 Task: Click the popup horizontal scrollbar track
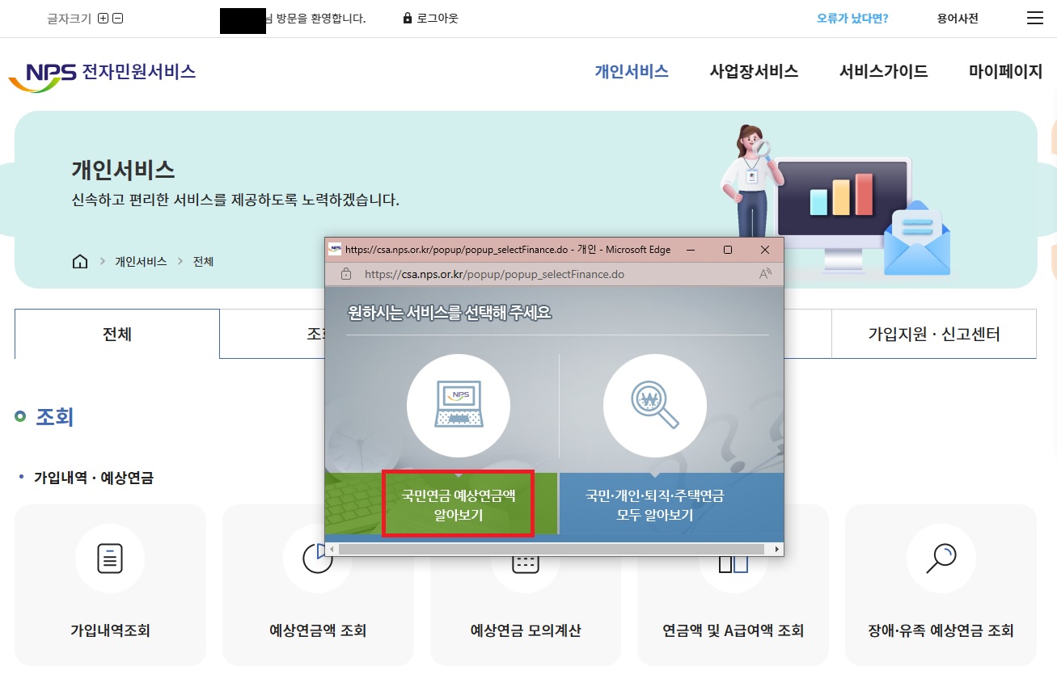[551, 550]
